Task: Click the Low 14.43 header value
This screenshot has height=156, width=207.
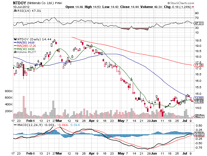Action: point(110,7)
